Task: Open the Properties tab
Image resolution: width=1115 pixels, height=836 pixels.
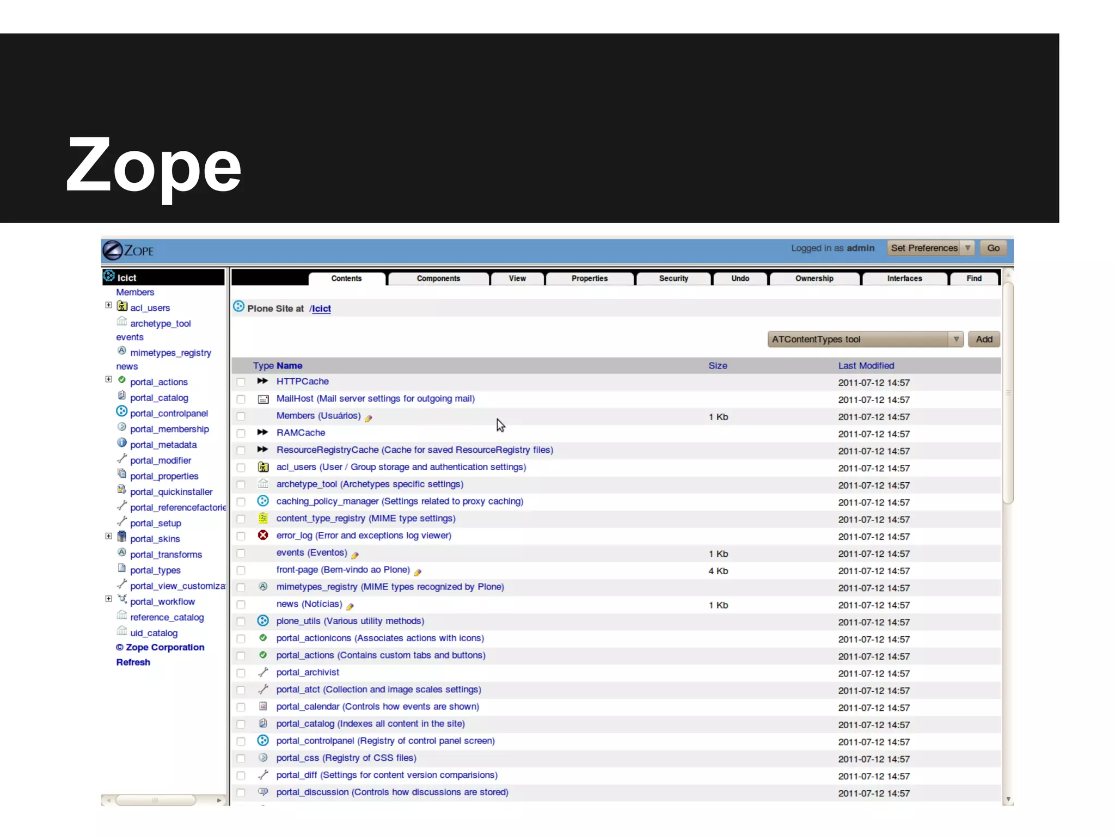Action: point(590,278)
